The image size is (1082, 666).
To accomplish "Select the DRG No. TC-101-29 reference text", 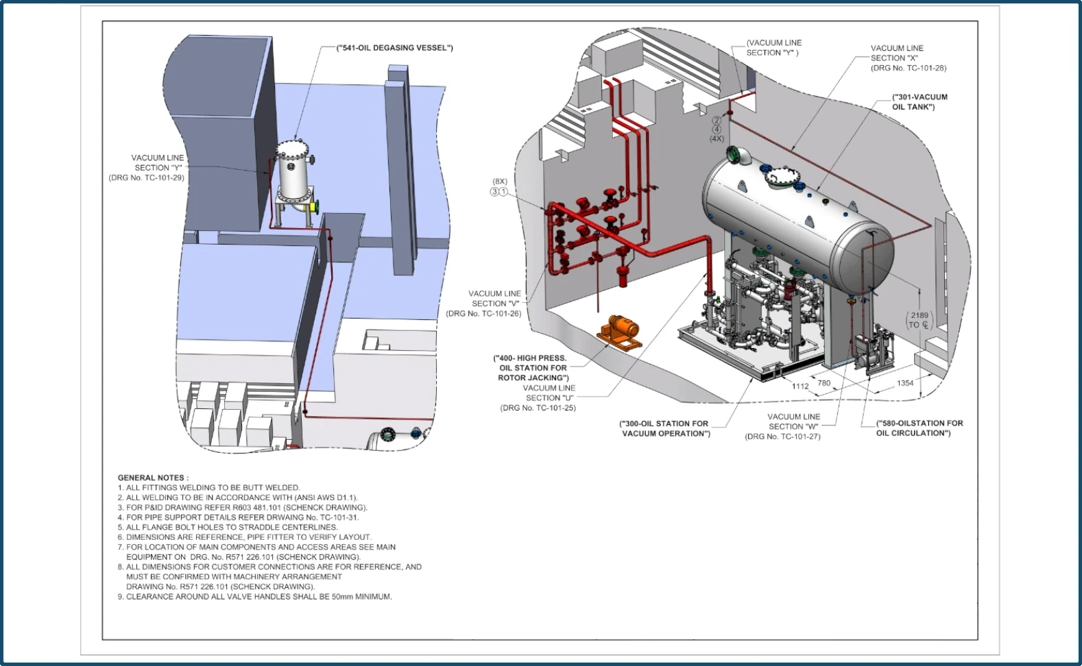I will pyautogui.click(x=147, y=177).
